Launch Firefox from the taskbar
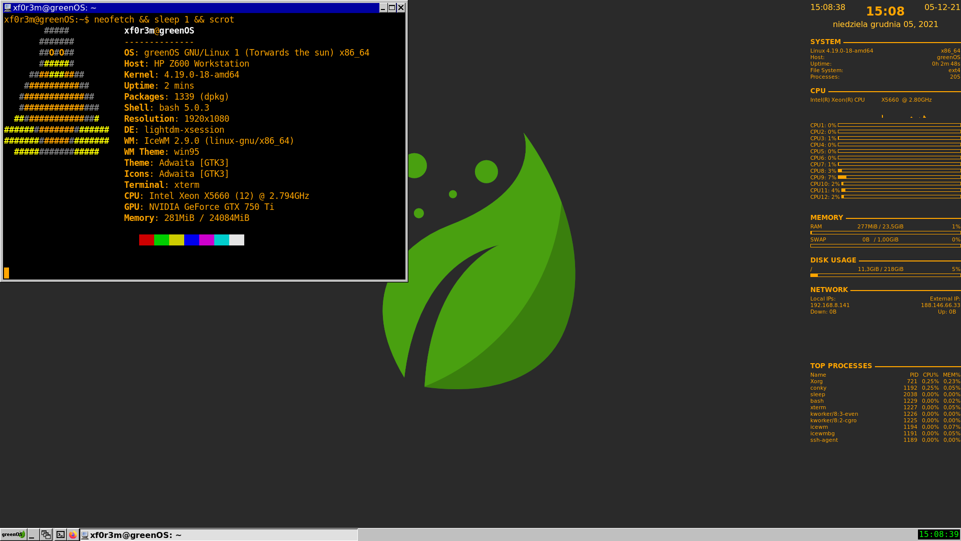This screenshot has height=541, width=961. point(73,534)
